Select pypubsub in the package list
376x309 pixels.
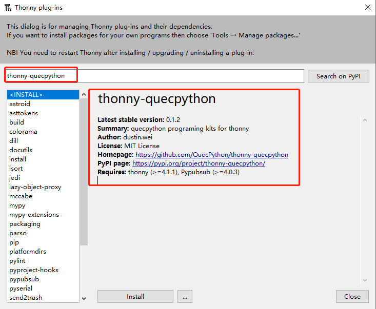click(x=43, y=279)
